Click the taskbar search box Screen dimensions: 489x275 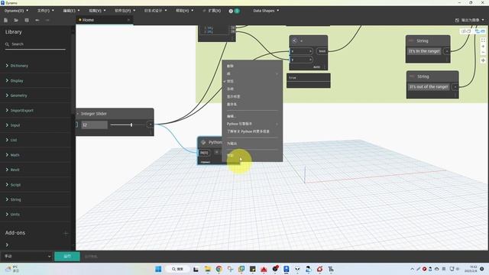click(x=178, y=269)
